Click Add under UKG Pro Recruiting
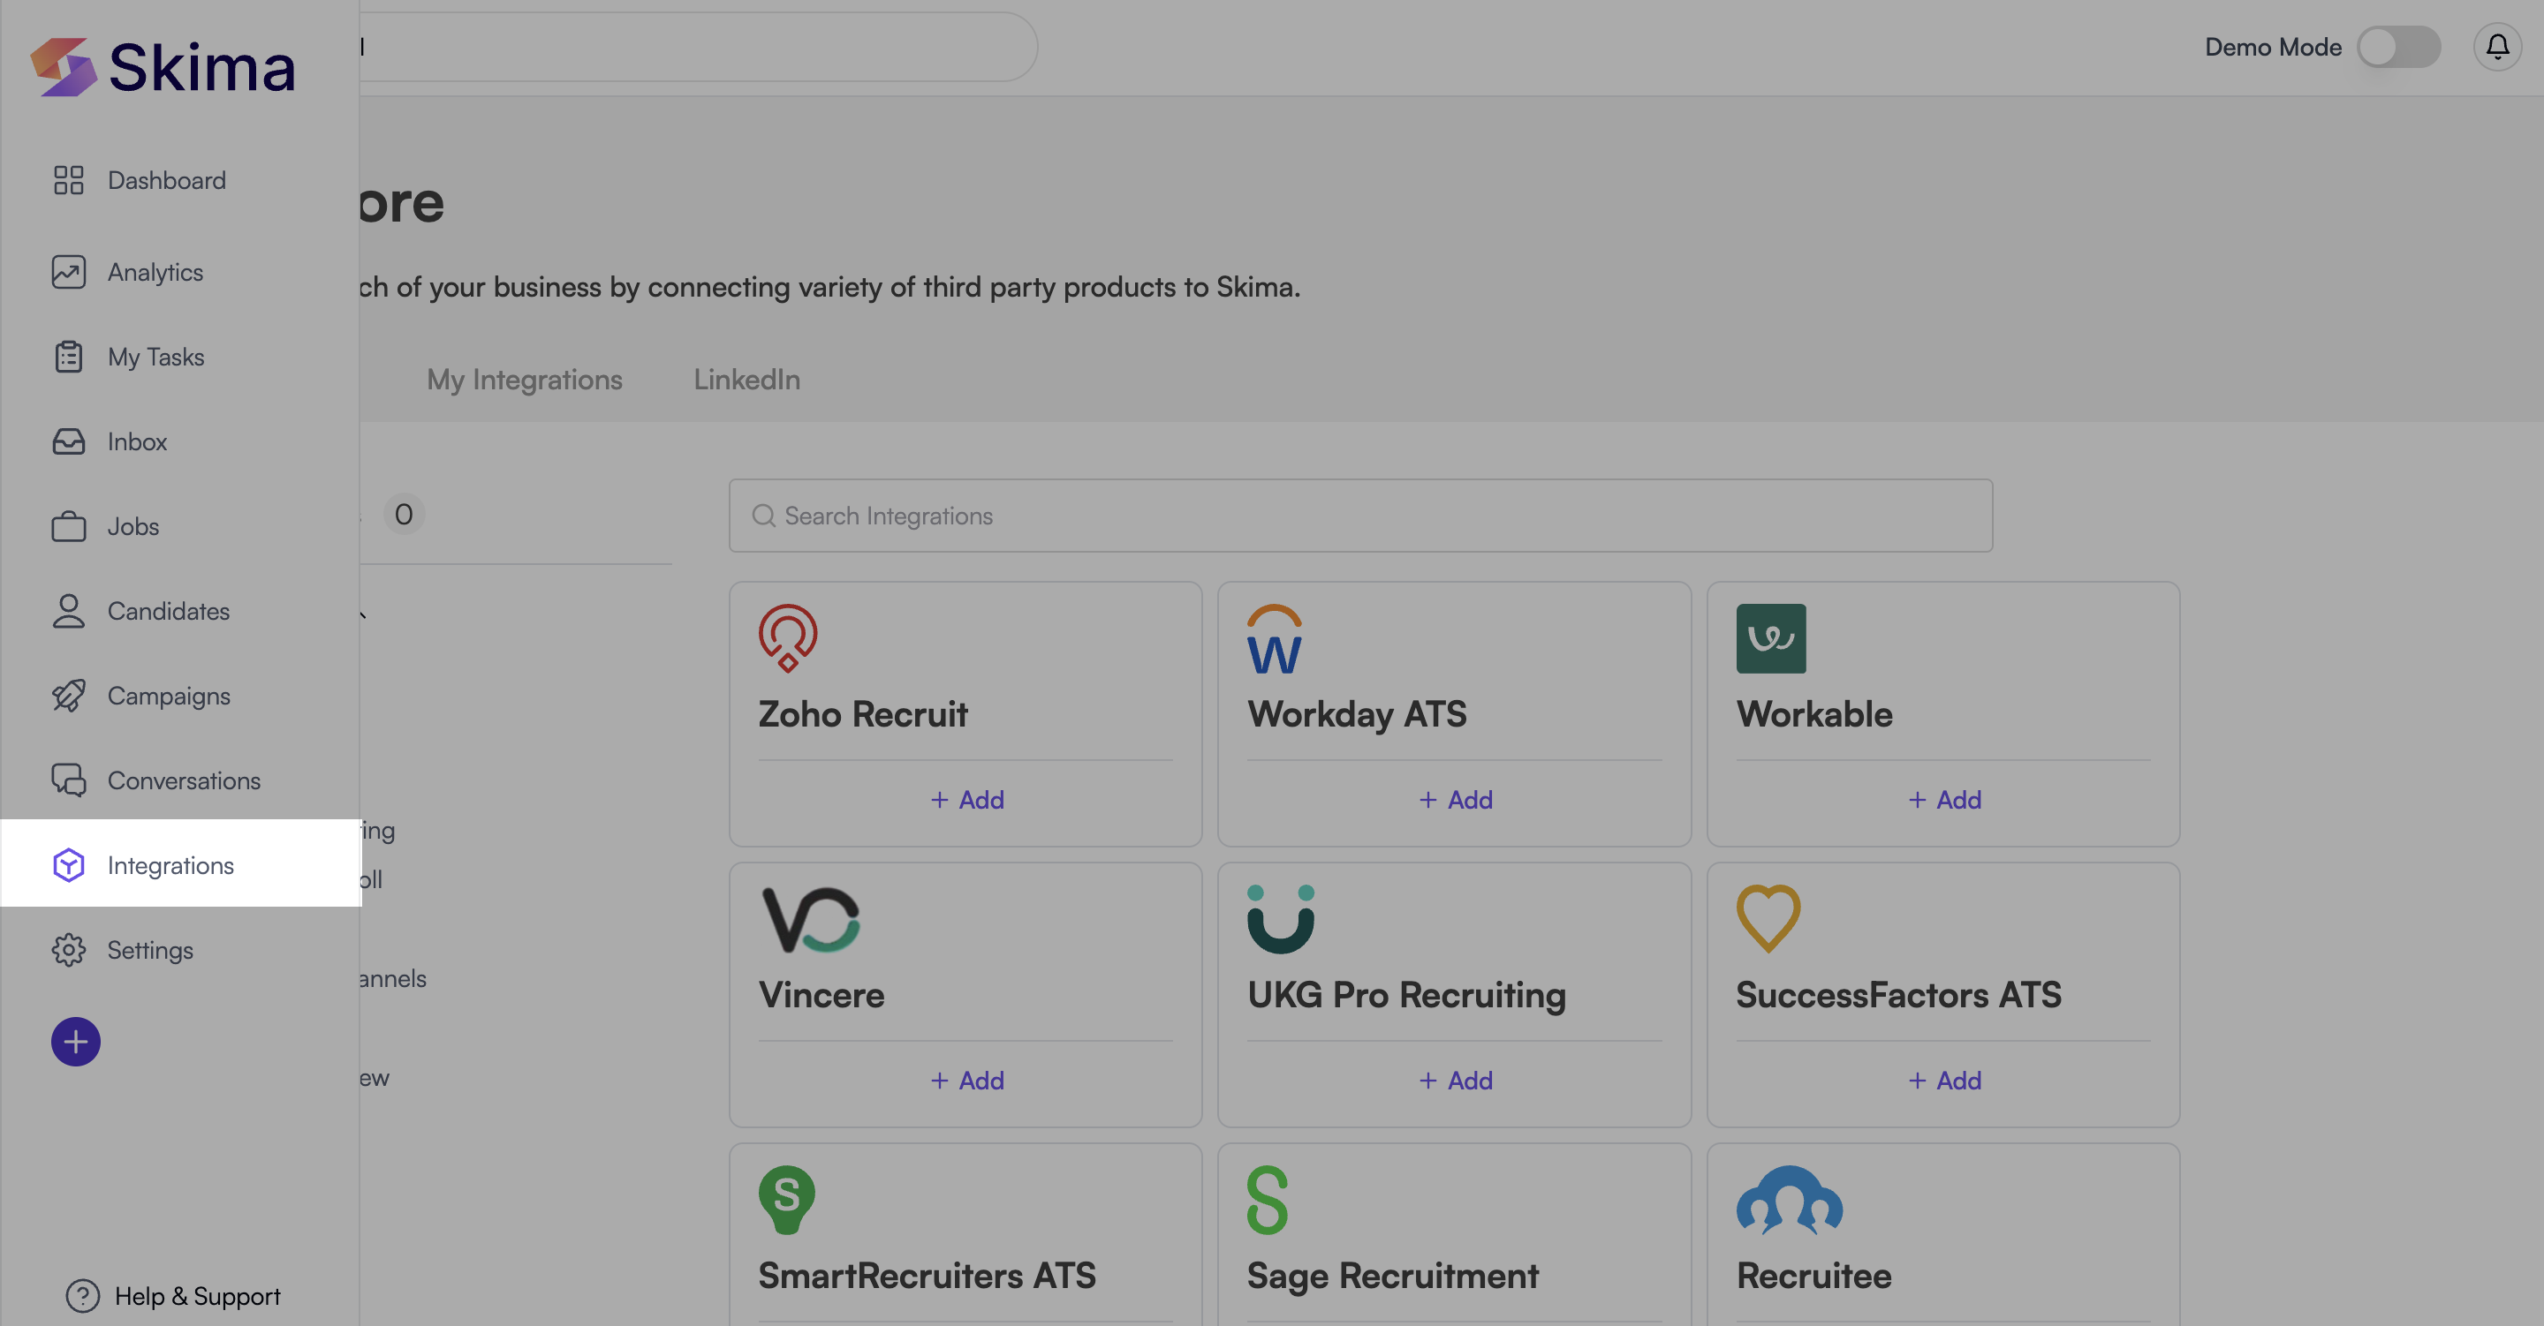 point(1455,1081)
